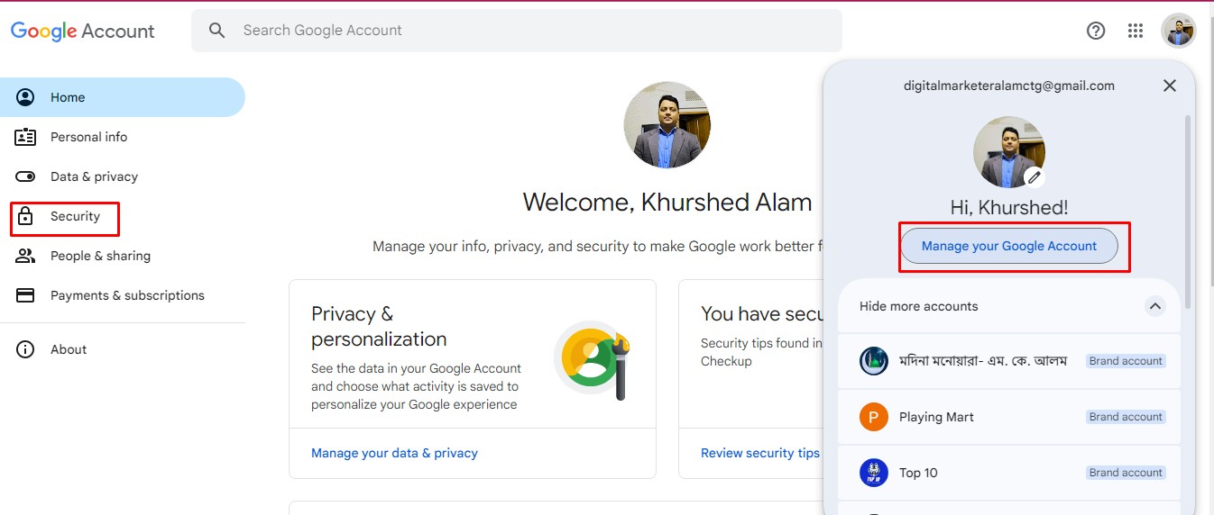Viewport: 1214px width, 515px height.
Task: Click the profile avatar in top bar
Action: pos(1179,31)
